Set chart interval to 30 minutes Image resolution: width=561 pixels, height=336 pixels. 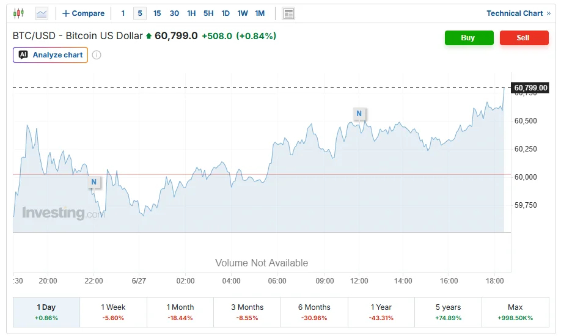[174, 13]
